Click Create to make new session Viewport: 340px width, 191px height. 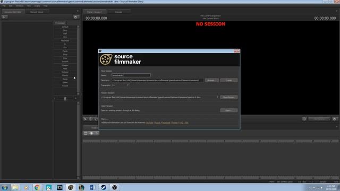click(x=229, y=80)
